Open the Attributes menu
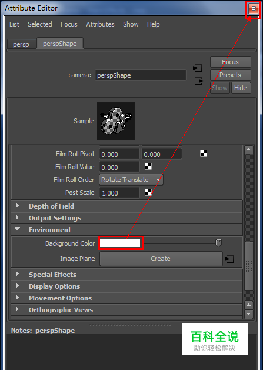Image resolution: width=263 pixels, height=370 pixels. (100, 24)
